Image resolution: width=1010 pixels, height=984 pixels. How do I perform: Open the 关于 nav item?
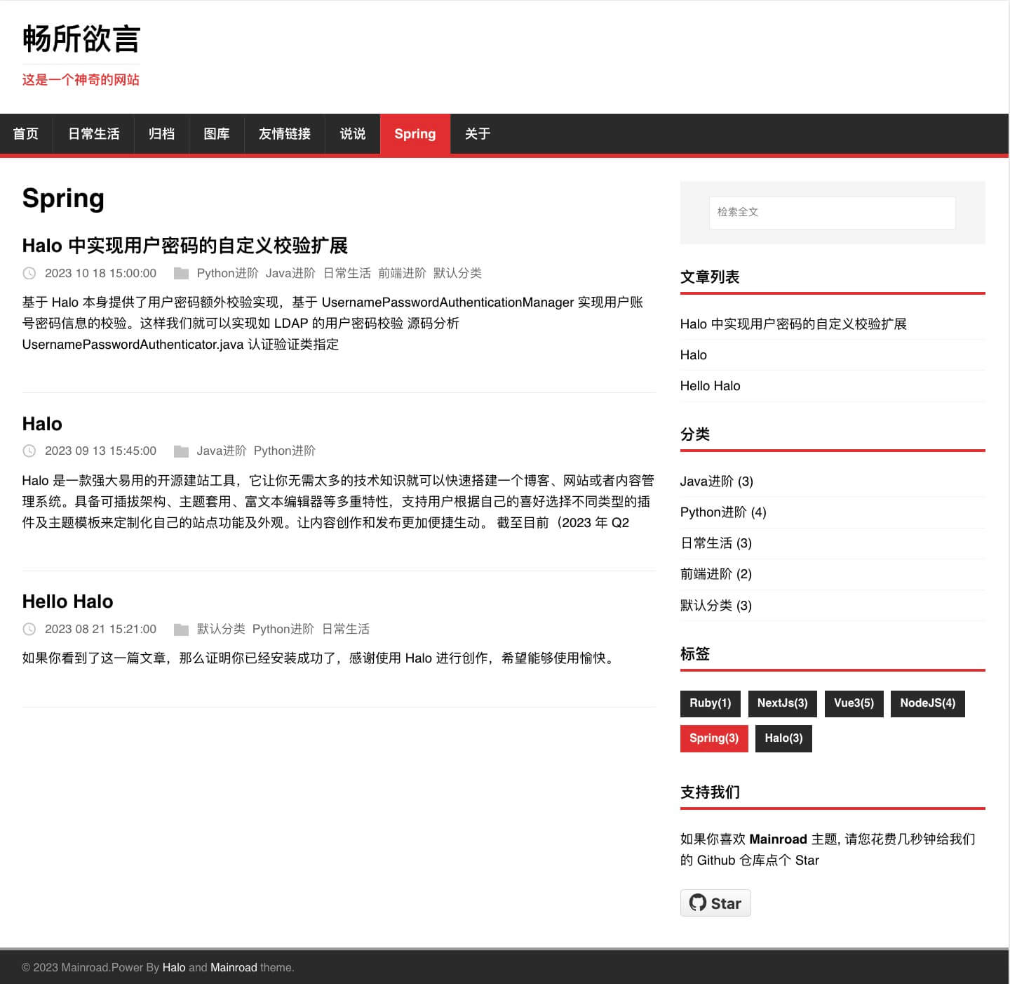tap(478, 133)
